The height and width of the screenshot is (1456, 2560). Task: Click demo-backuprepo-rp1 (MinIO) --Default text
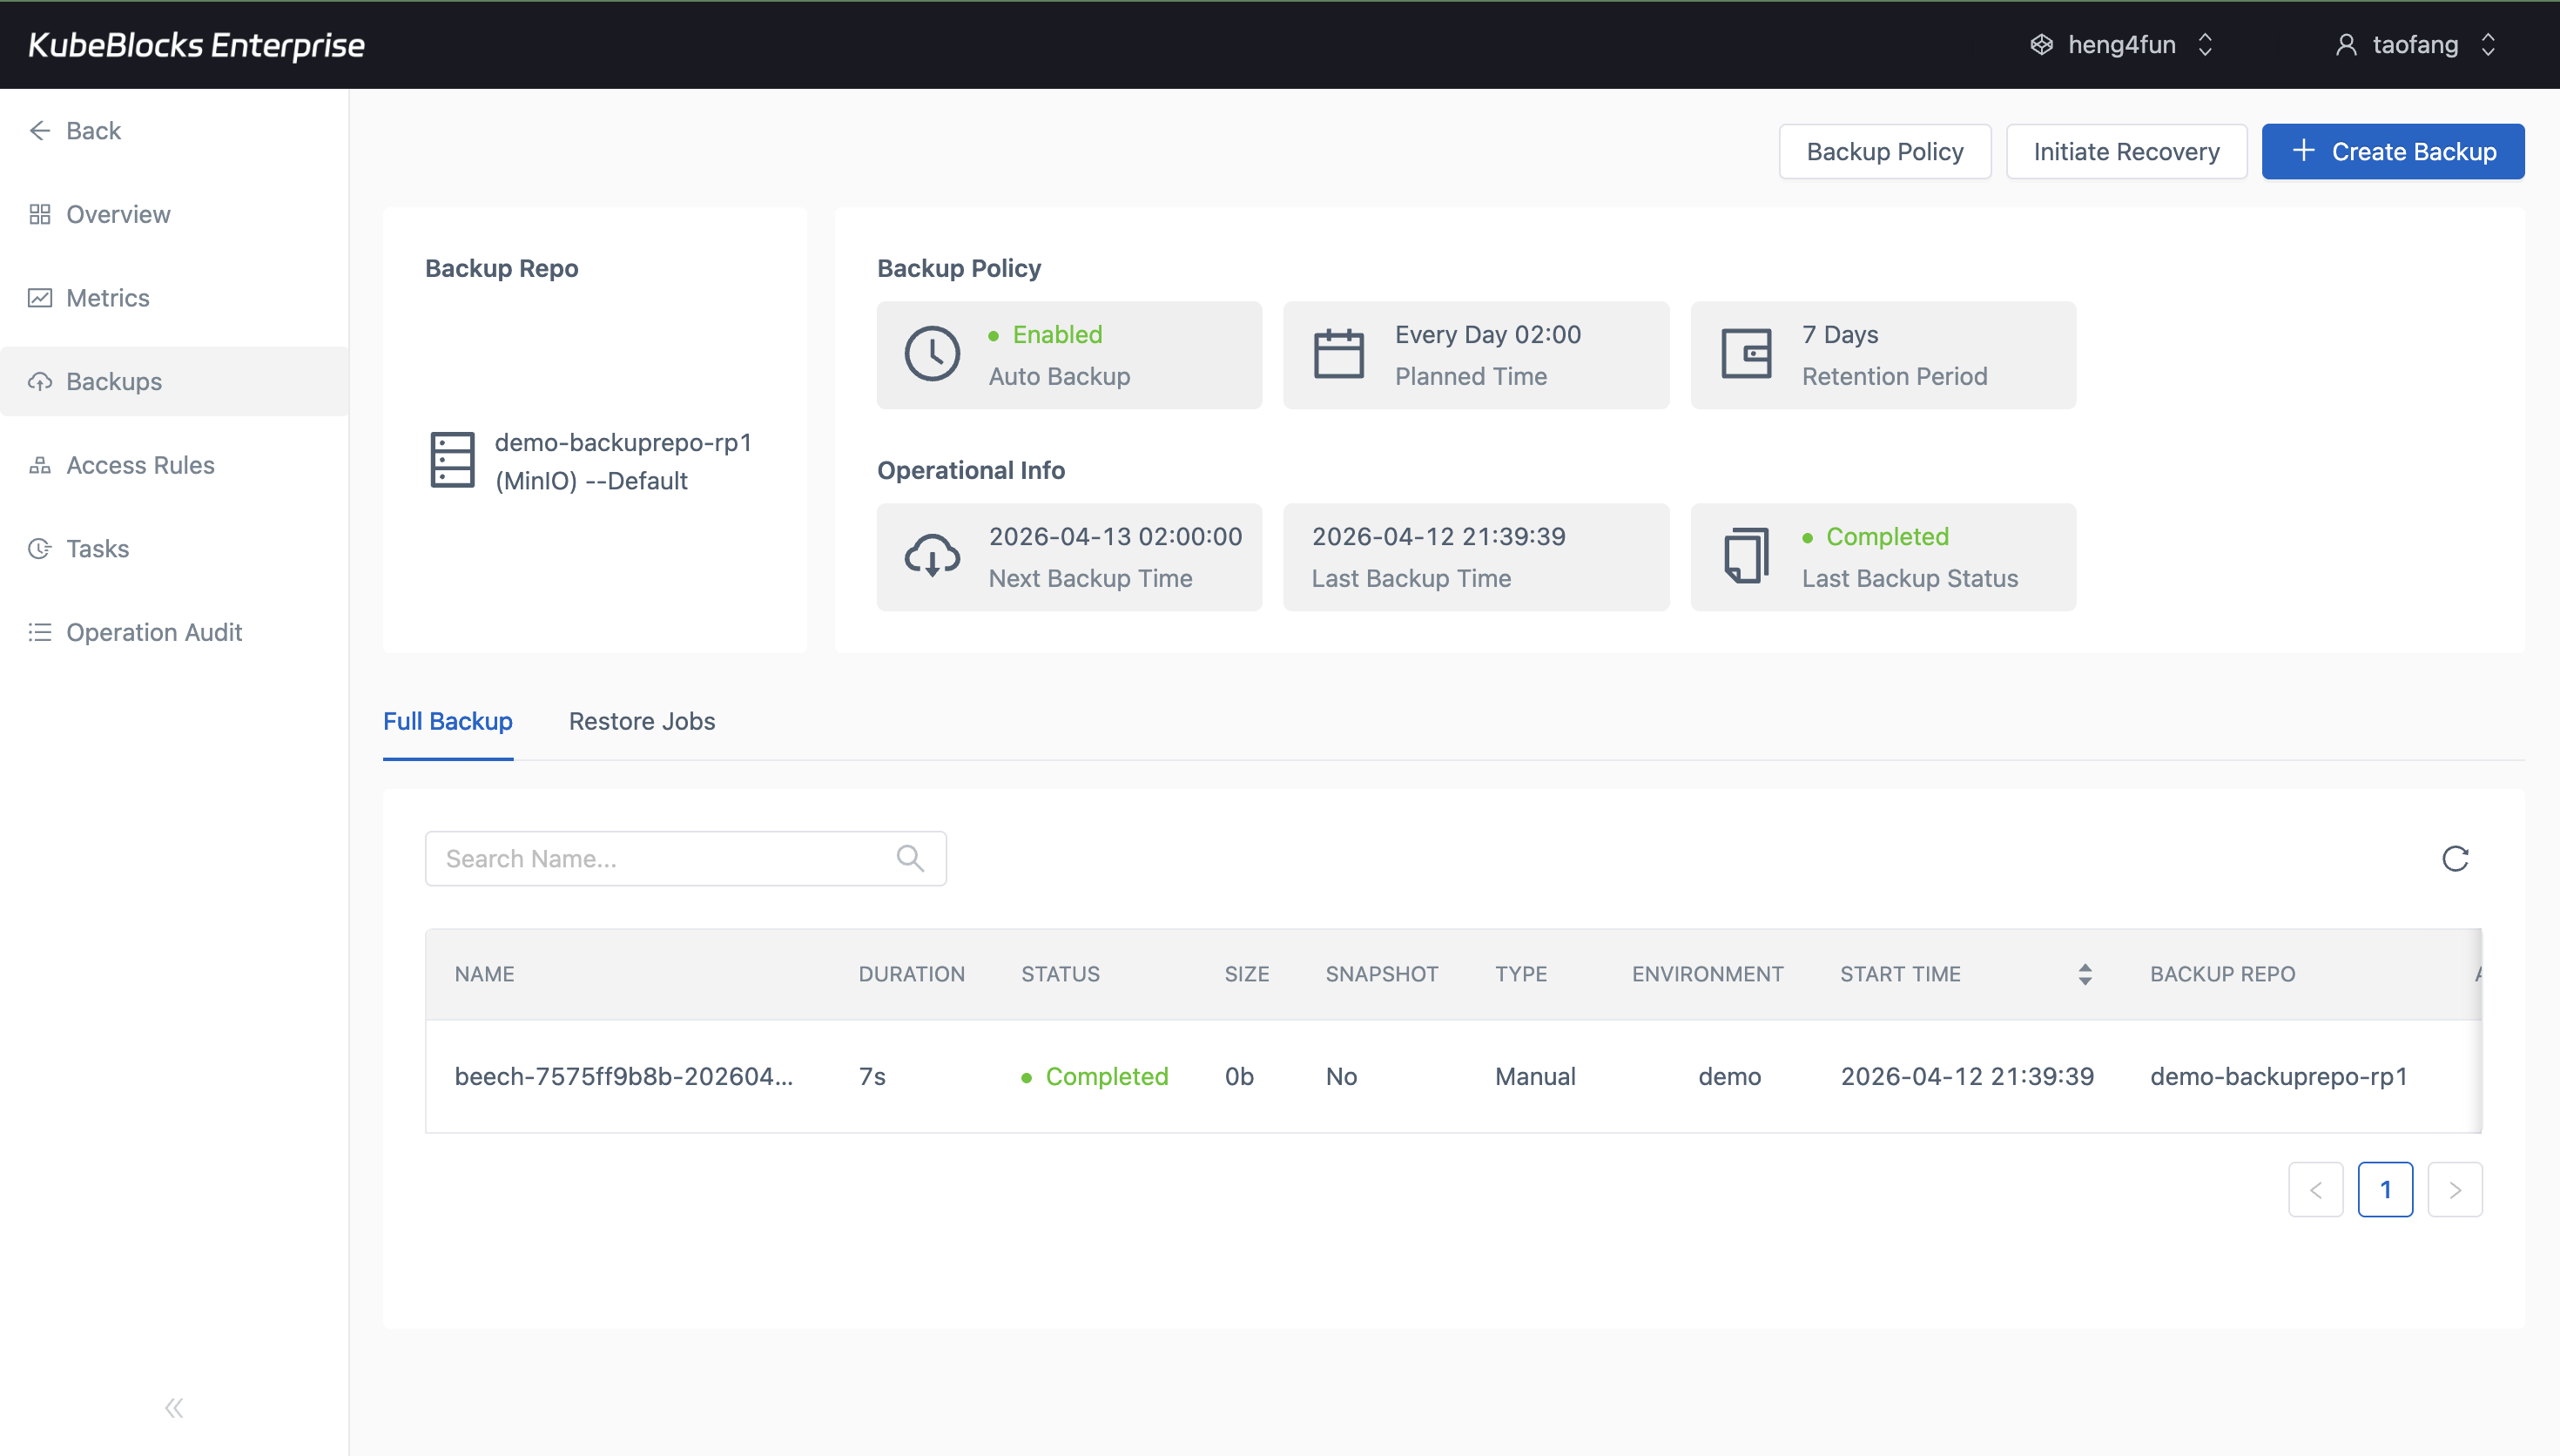(623, 461)
